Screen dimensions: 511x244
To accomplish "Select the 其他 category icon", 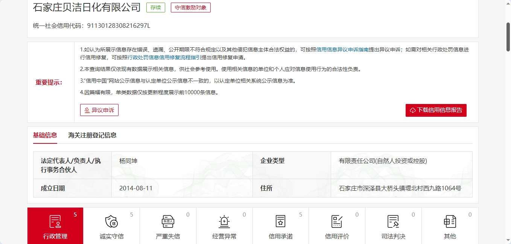I will pos(450,221).
